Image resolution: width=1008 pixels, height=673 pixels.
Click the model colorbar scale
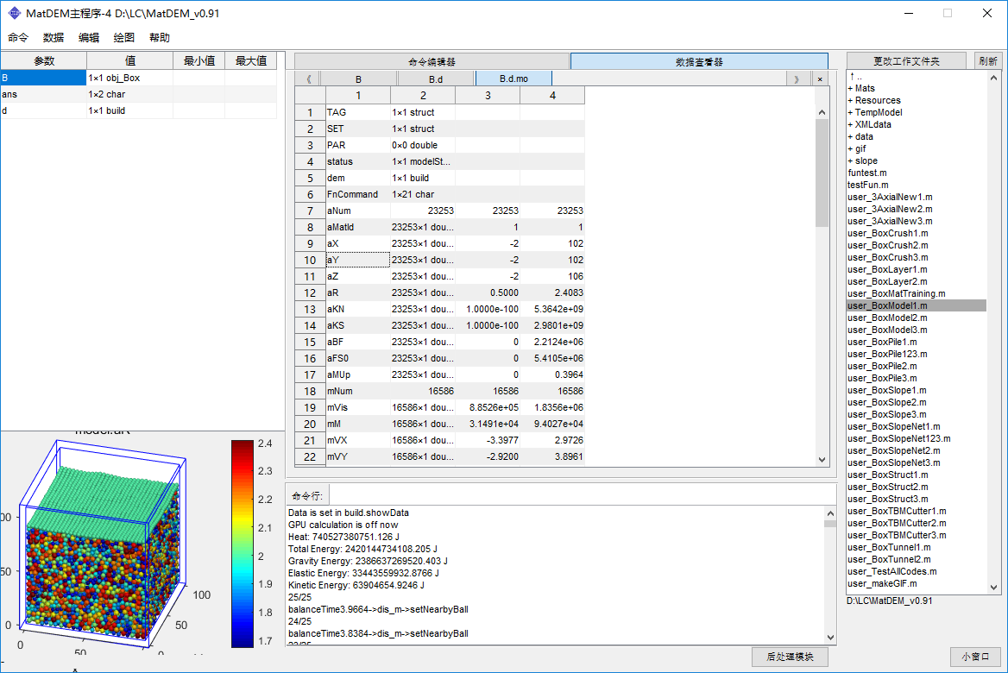click(x=243, y=543)
